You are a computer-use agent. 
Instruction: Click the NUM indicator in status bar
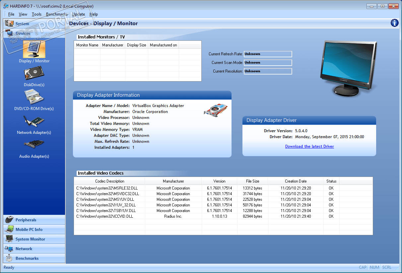click(374, 267)
